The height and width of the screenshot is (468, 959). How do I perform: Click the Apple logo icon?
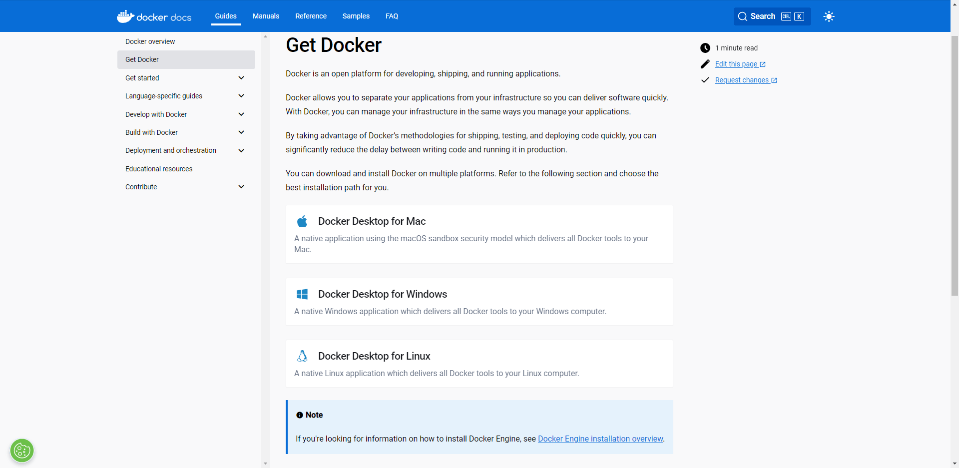[x=302, y=221]
